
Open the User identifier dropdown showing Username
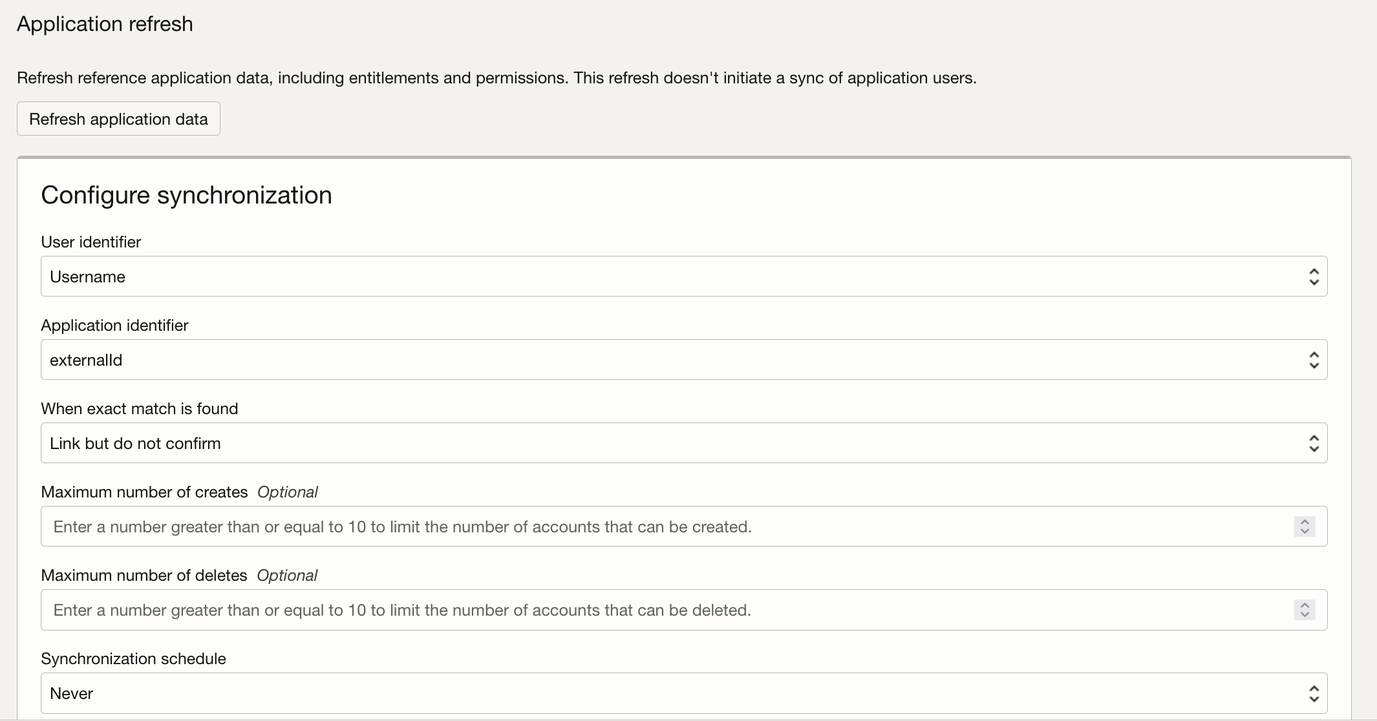(x=646, y=277)
